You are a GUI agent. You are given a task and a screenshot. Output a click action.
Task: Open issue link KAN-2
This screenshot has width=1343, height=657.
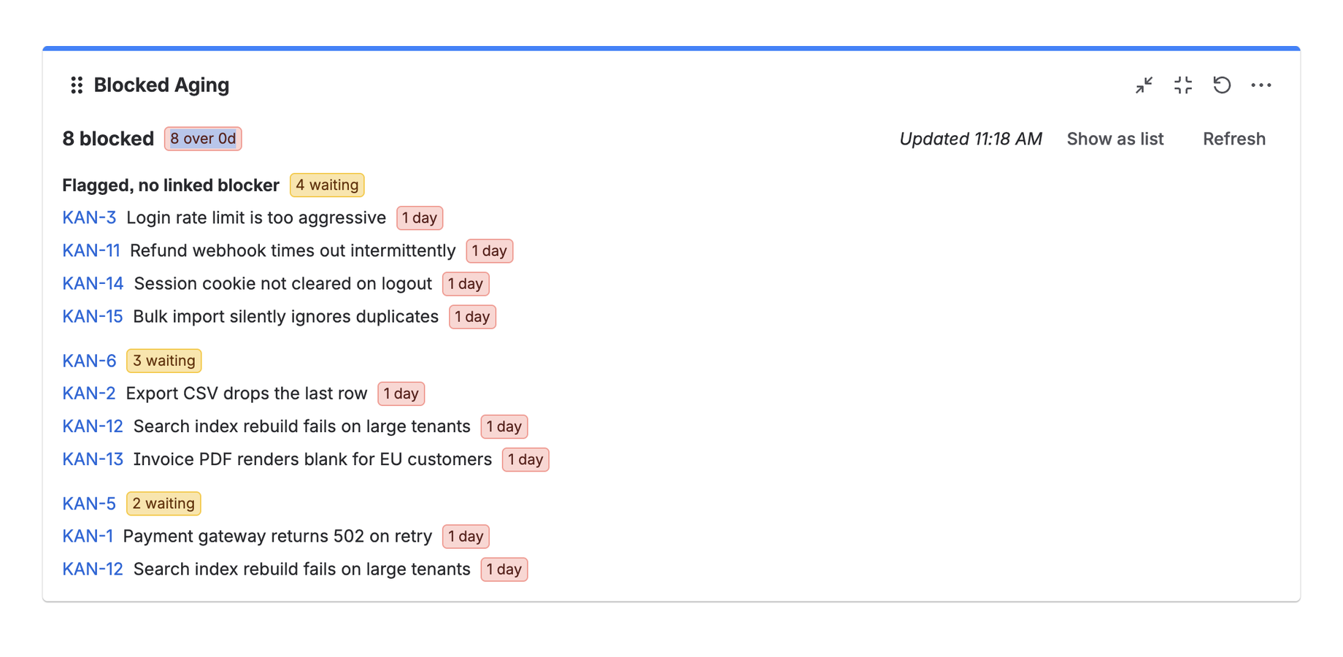pyautogui.click(x=89, y=393)
